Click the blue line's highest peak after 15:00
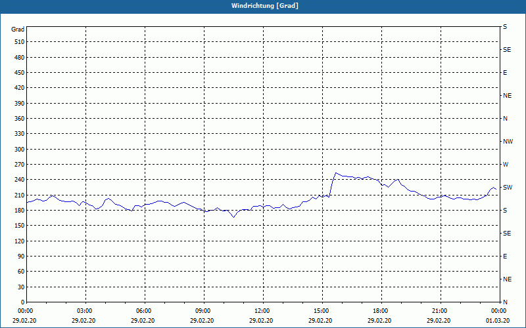Viewport: 526px width, 328px height. pyautogui.click(x=336, y=173)
